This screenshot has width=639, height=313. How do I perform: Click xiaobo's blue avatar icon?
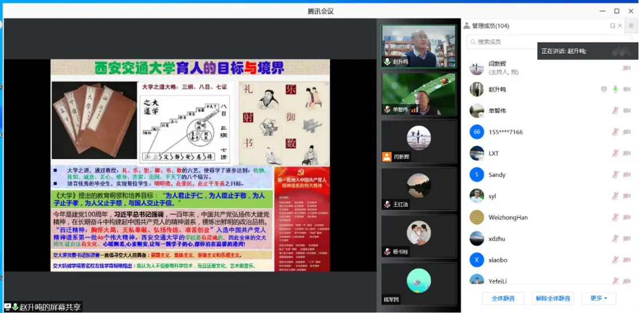click(x=477, y=260)
